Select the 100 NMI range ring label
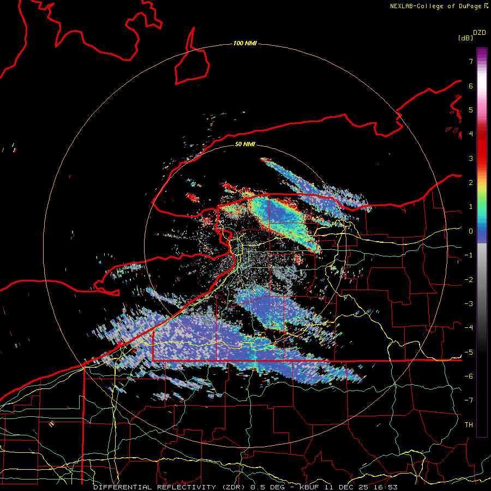Viewport: 491px width, 491px height. click(x=245, y=43)
